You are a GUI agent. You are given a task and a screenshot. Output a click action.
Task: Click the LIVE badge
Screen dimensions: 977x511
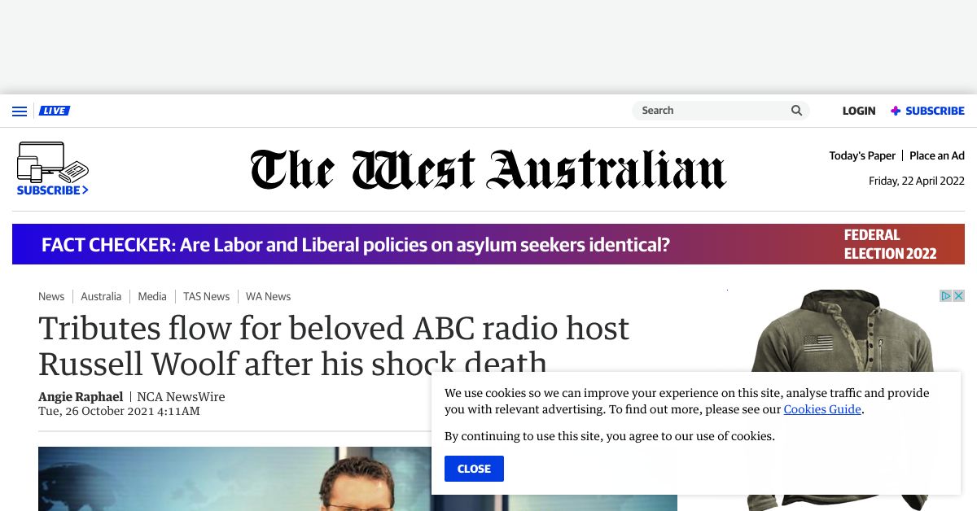(55, 110)
